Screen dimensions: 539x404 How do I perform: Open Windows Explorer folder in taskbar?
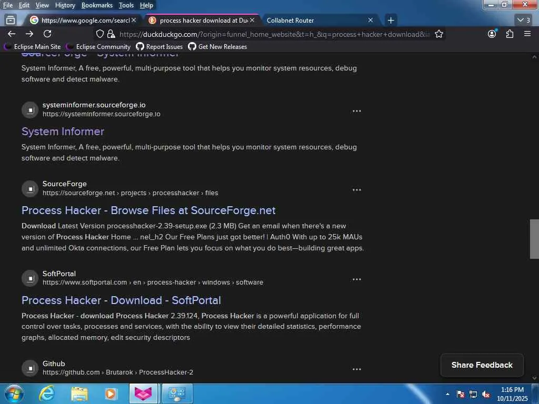coord(79,393)
